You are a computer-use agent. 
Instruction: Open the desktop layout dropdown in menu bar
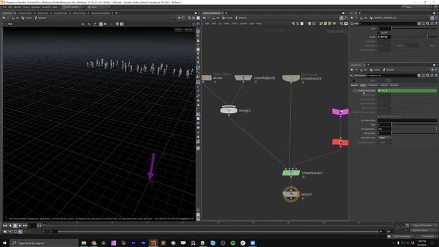(73, 7)
